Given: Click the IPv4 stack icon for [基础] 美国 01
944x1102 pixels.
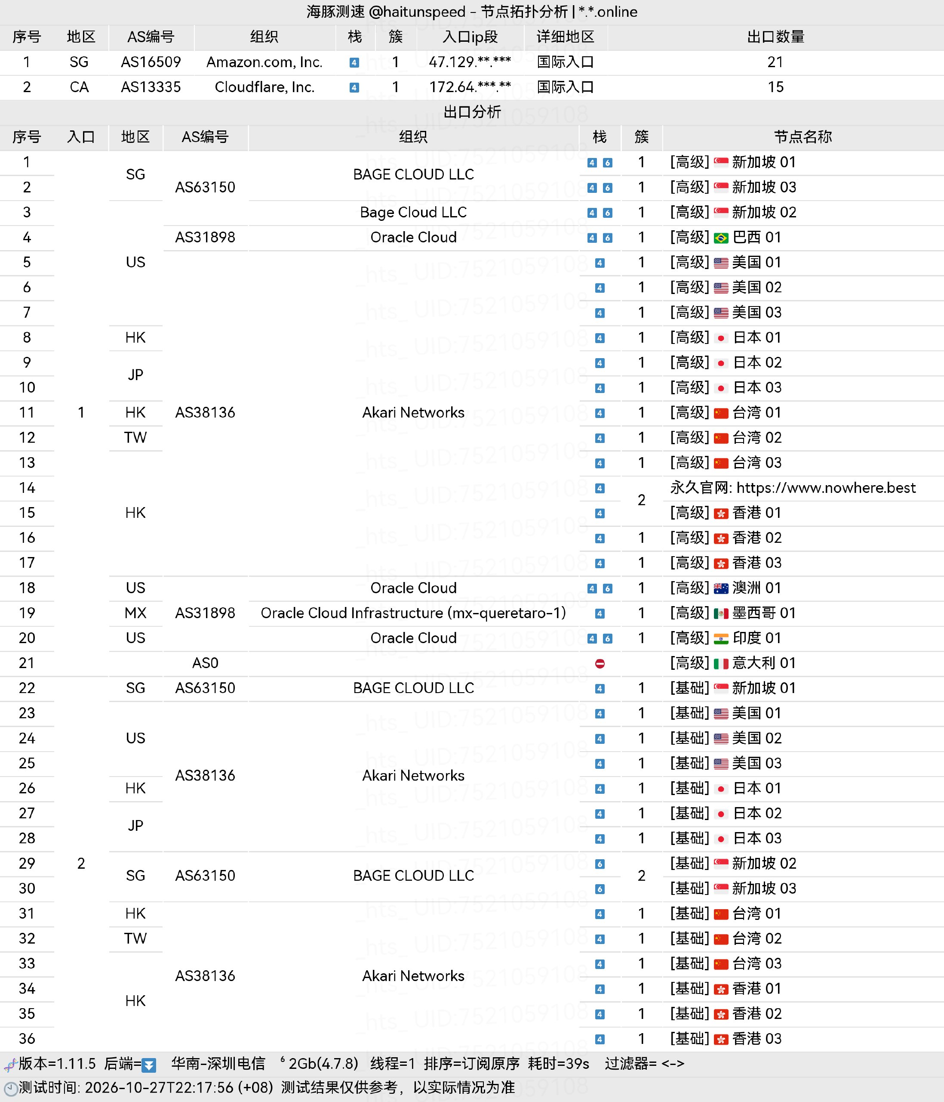Looking at the screenshot, I should click(x=600, y=714).
